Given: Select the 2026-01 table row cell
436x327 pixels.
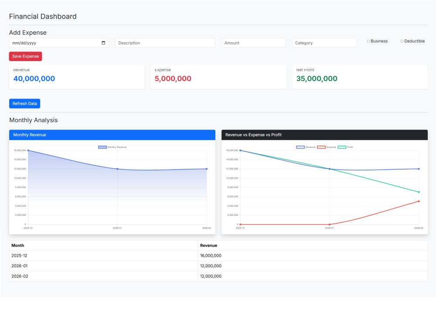Looking at the screenshot, I should (x=103, y=266).
